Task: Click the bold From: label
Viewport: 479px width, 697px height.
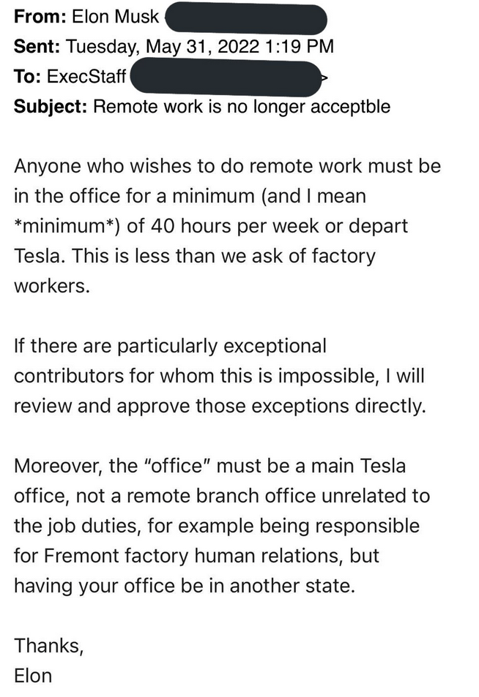Action: (40, 16)
